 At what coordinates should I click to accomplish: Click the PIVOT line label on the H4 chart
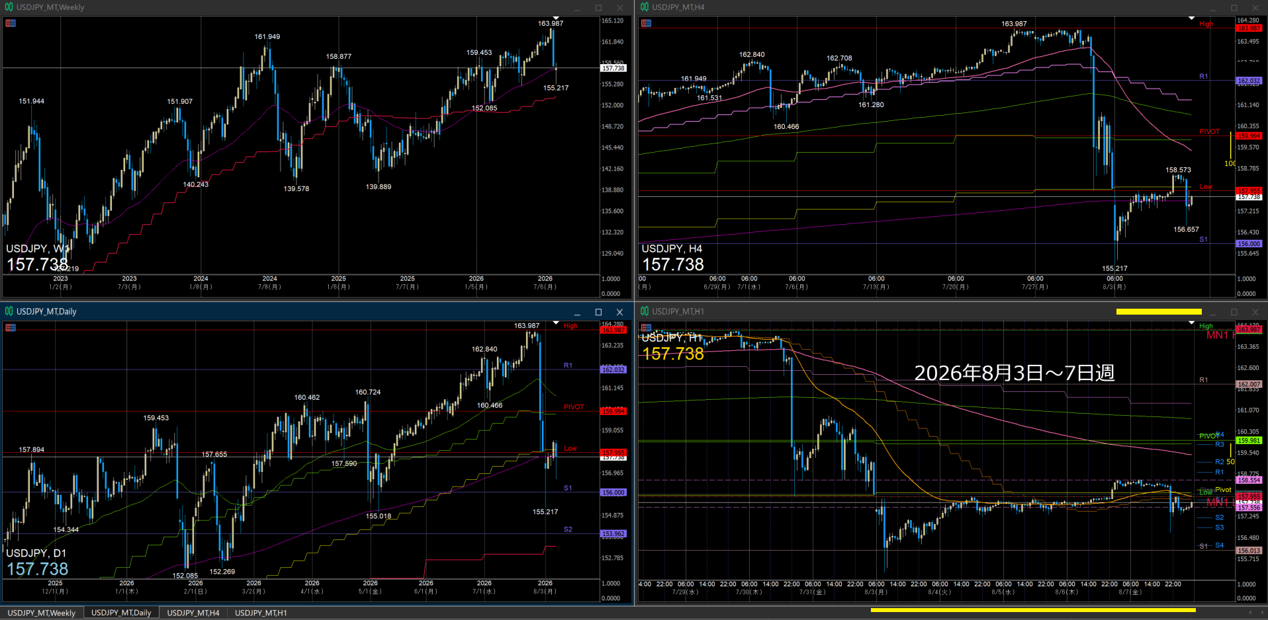click(1209, 132)
